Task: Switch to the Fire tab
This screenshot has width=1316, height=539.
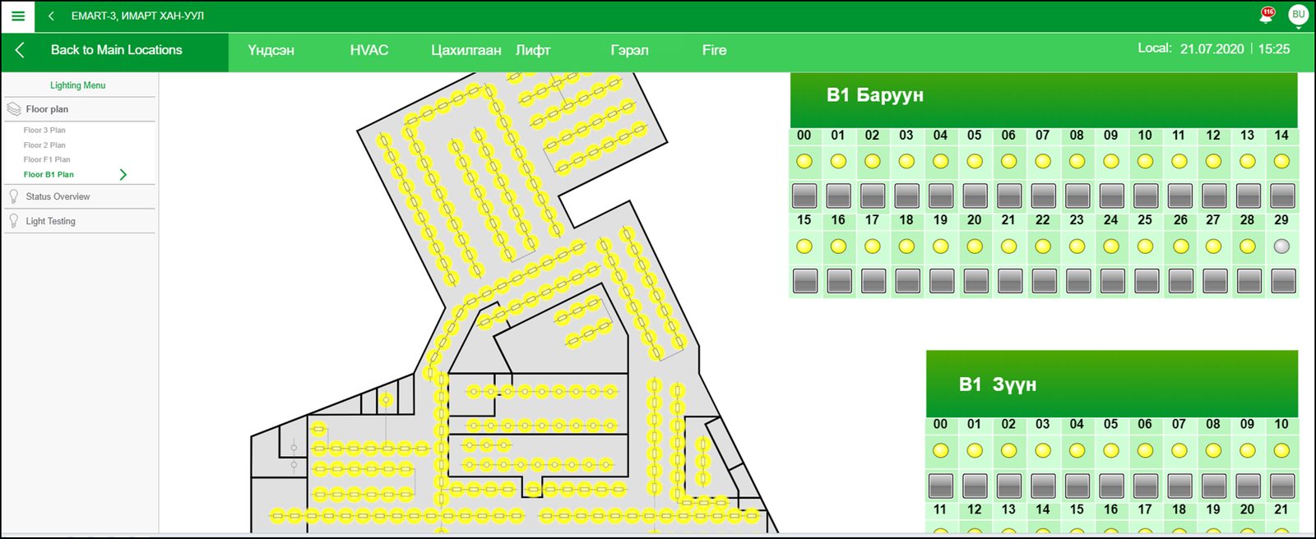Action: pyautogui.click(x=715, y=50)
